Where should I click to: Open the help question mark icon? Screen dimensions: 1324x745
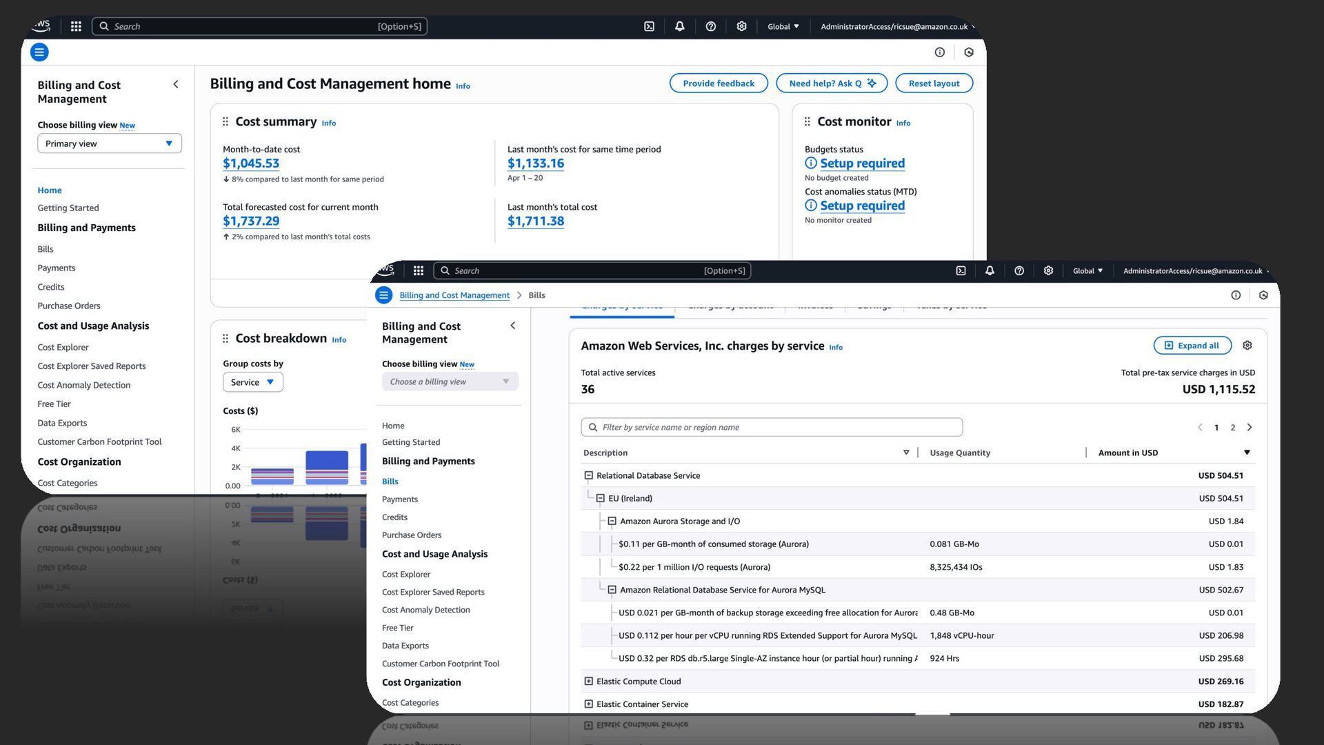click(x=710, y=26)
